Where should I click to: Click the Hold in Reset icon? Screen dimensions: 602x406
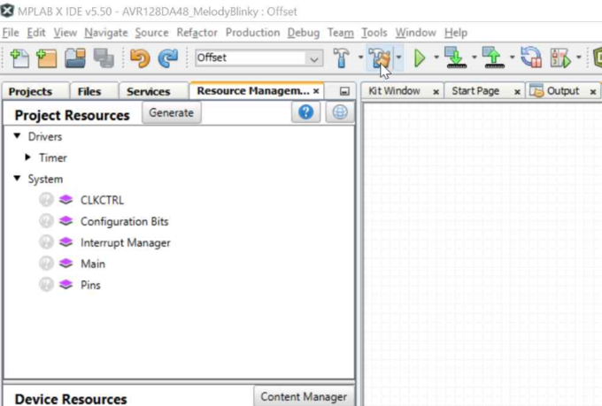click(x=531, y=57)
